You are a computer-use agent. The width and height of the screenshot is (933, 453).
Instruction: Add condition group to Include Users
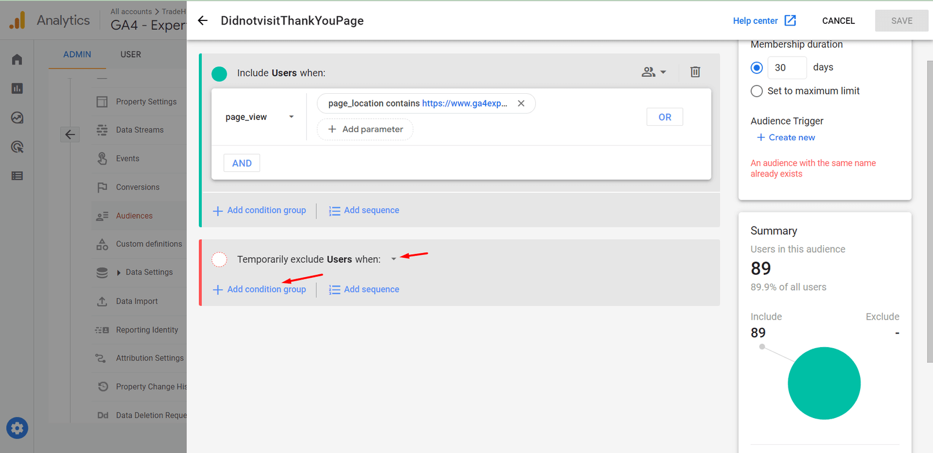[259, 210]
